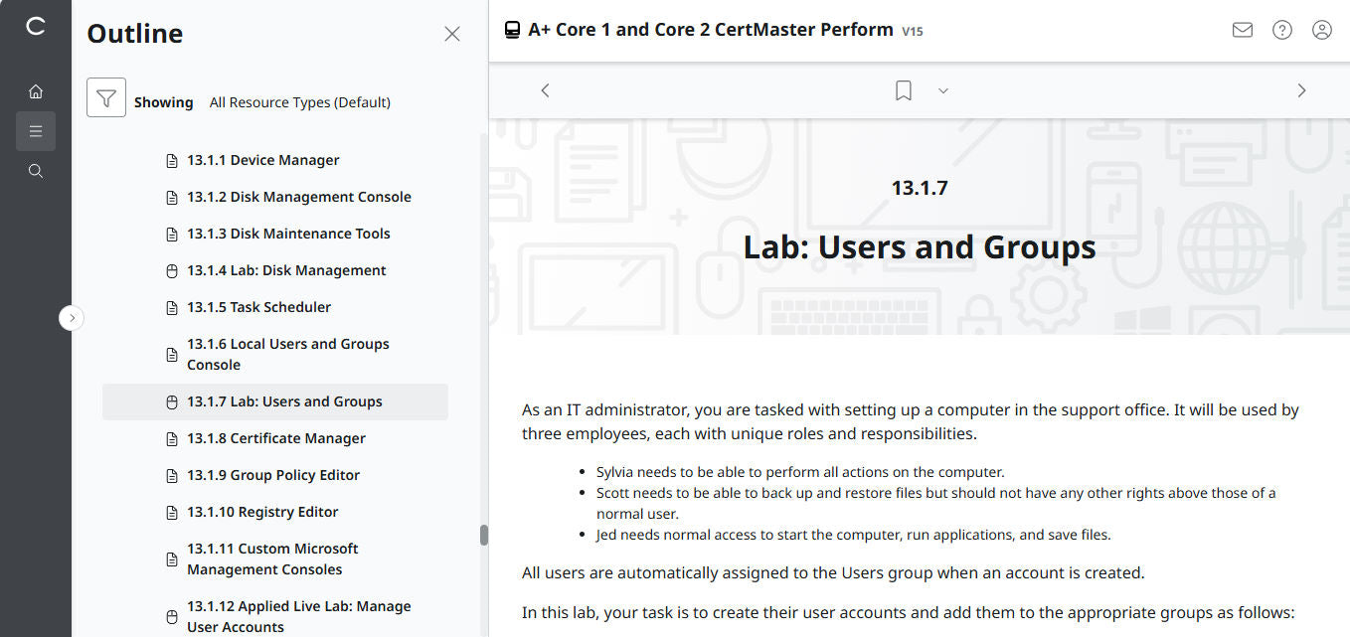This screenshot has width=1350, height=637.
Task: Close the Outline panel
Action: pos(452,33)
